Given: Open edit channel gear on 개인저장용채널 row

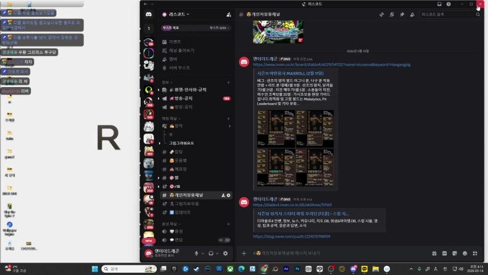Looking at the screenshot, I should [228, 195].
